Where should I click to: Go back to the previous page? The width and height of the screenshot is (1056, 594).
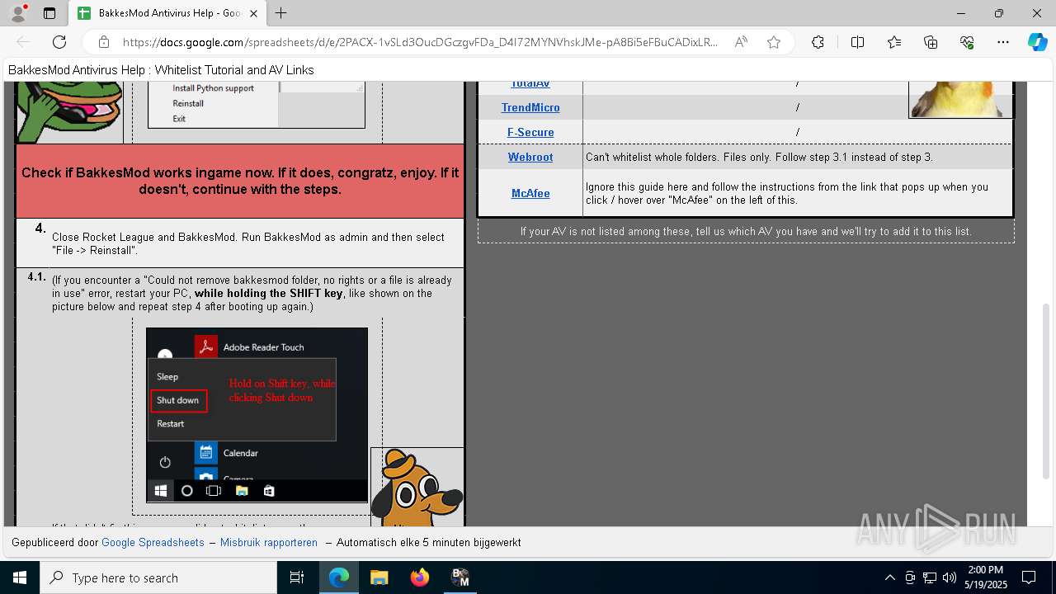23,42
